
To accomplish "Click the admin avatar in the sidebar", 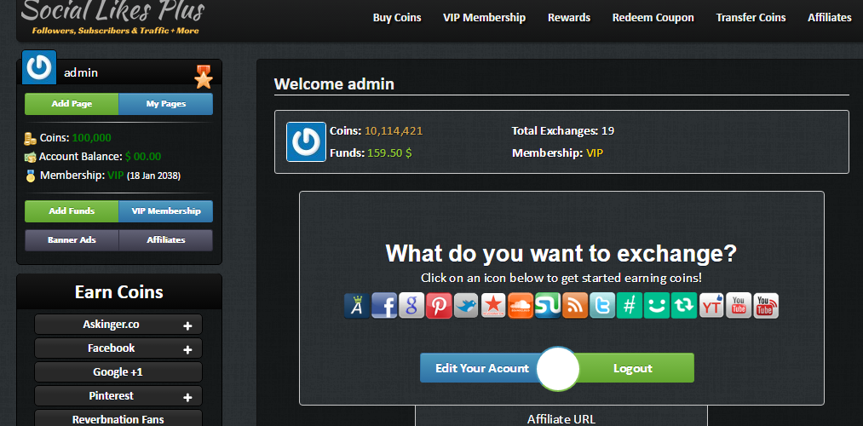I will (x=39, y=67).
